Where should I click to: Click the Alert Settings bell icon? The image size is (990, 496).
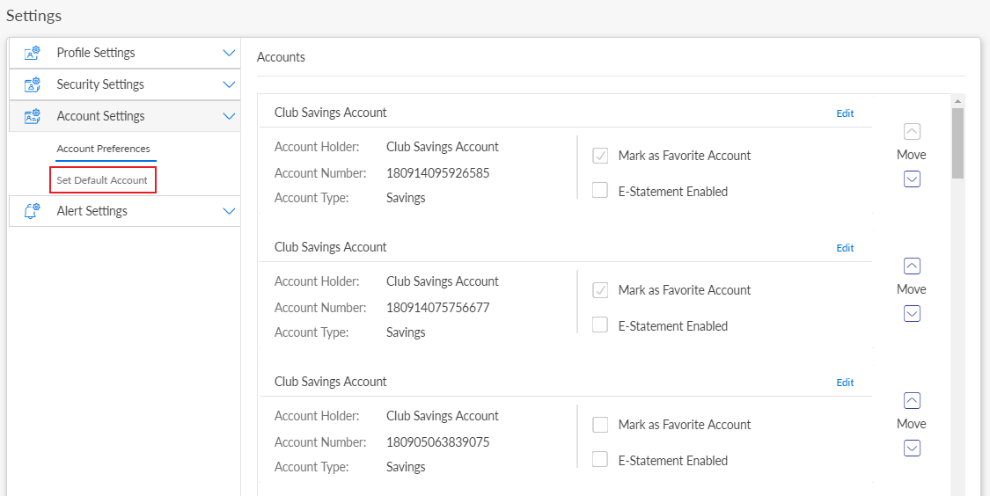[32, 211]
